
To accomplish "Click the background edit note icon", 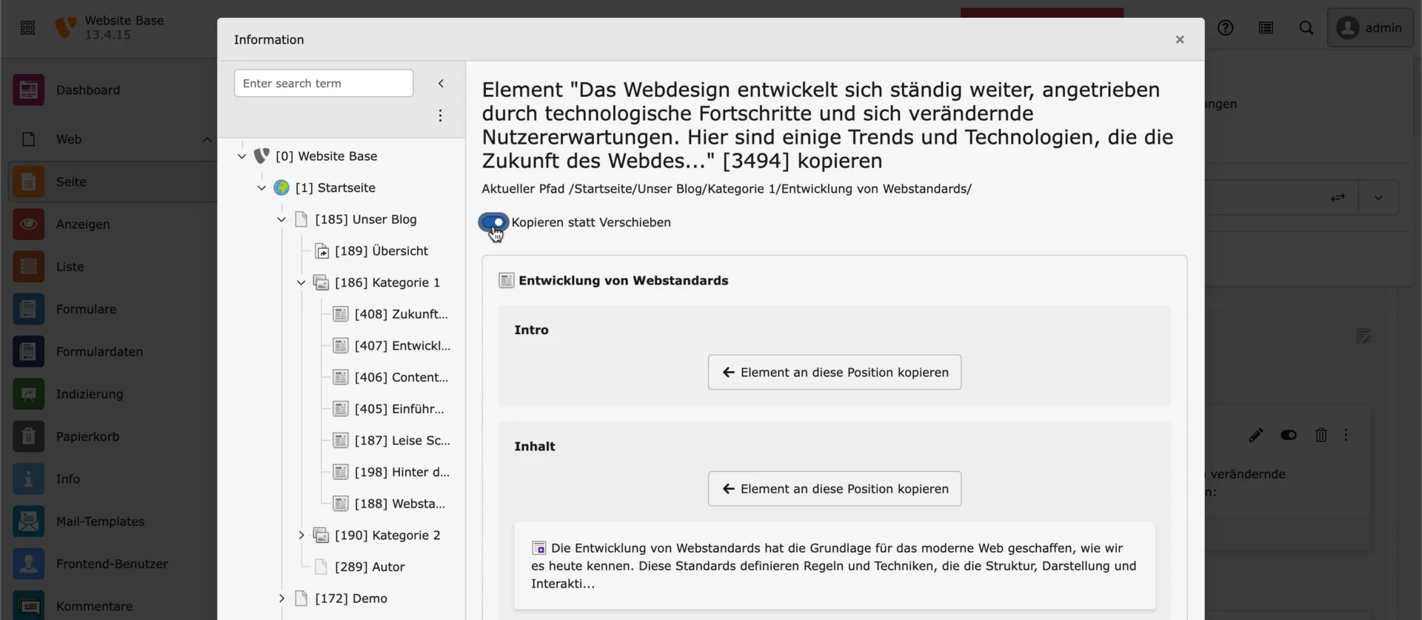I will [x=1363, y=336].
